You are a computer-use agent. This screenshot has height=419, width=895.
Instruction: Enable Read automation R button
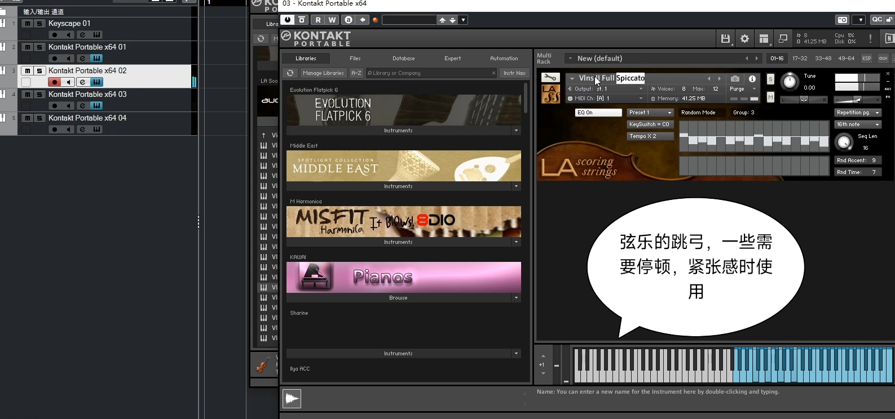coord(318,20)
